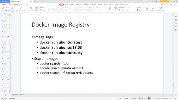Viewport: 178px width, 100px height.
Task: Open the Tools ribbon tab
Action: coord(110,4)
